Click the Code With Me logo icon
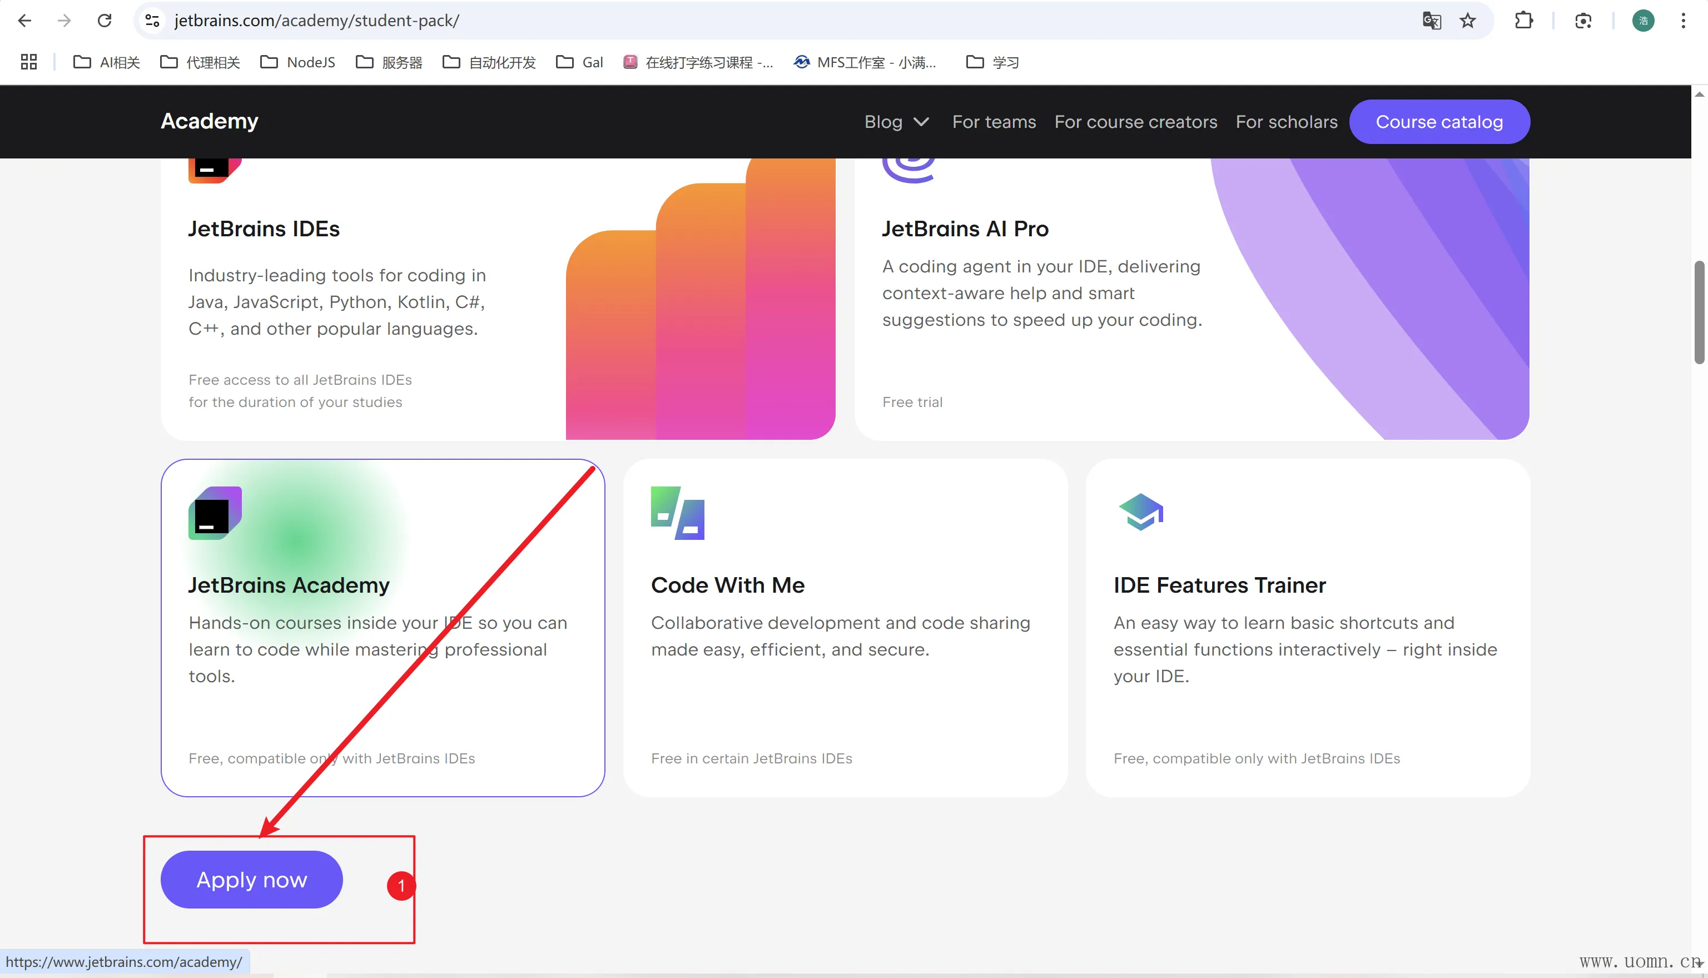This screenshot has height=978, width=1708. (677, 513)
